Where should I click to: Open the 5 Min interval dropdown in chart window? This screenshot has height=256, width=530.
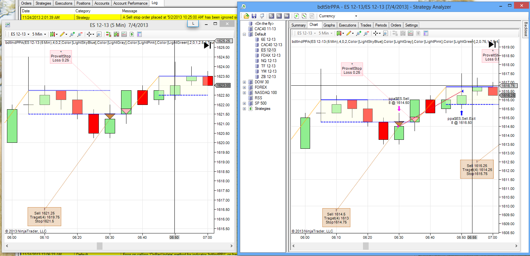39,34
